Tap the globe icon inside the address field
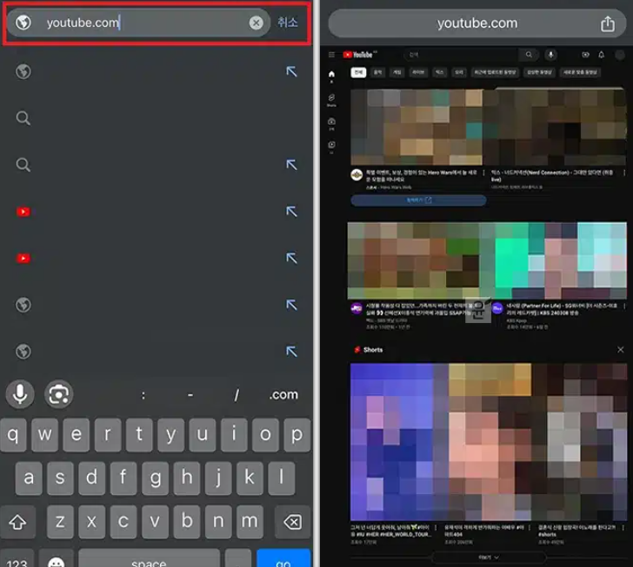 click(x=23, y=23)
